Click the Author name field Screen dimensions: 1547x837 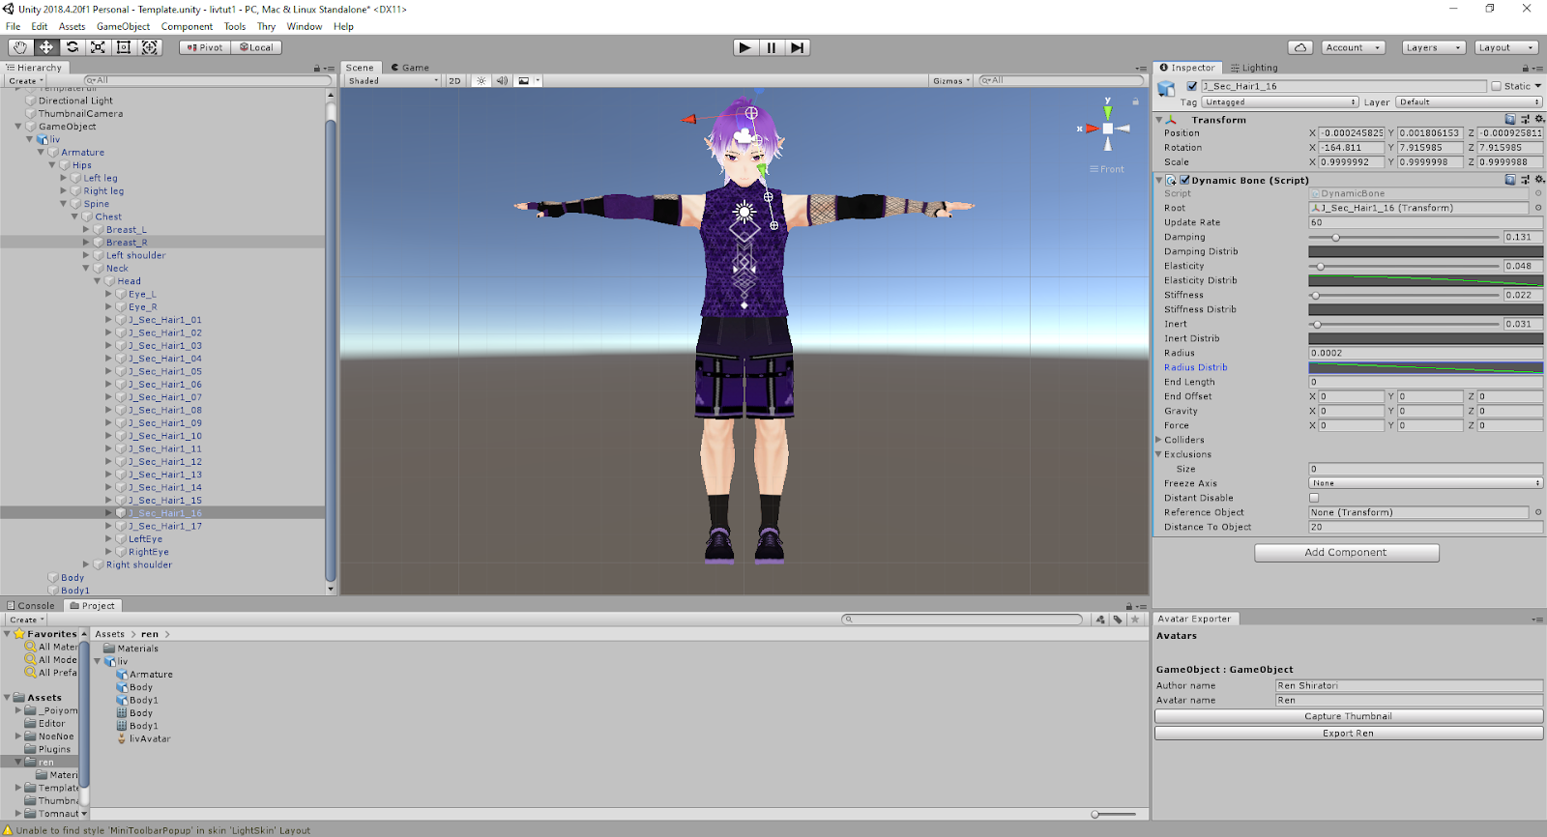[1409, 686]
